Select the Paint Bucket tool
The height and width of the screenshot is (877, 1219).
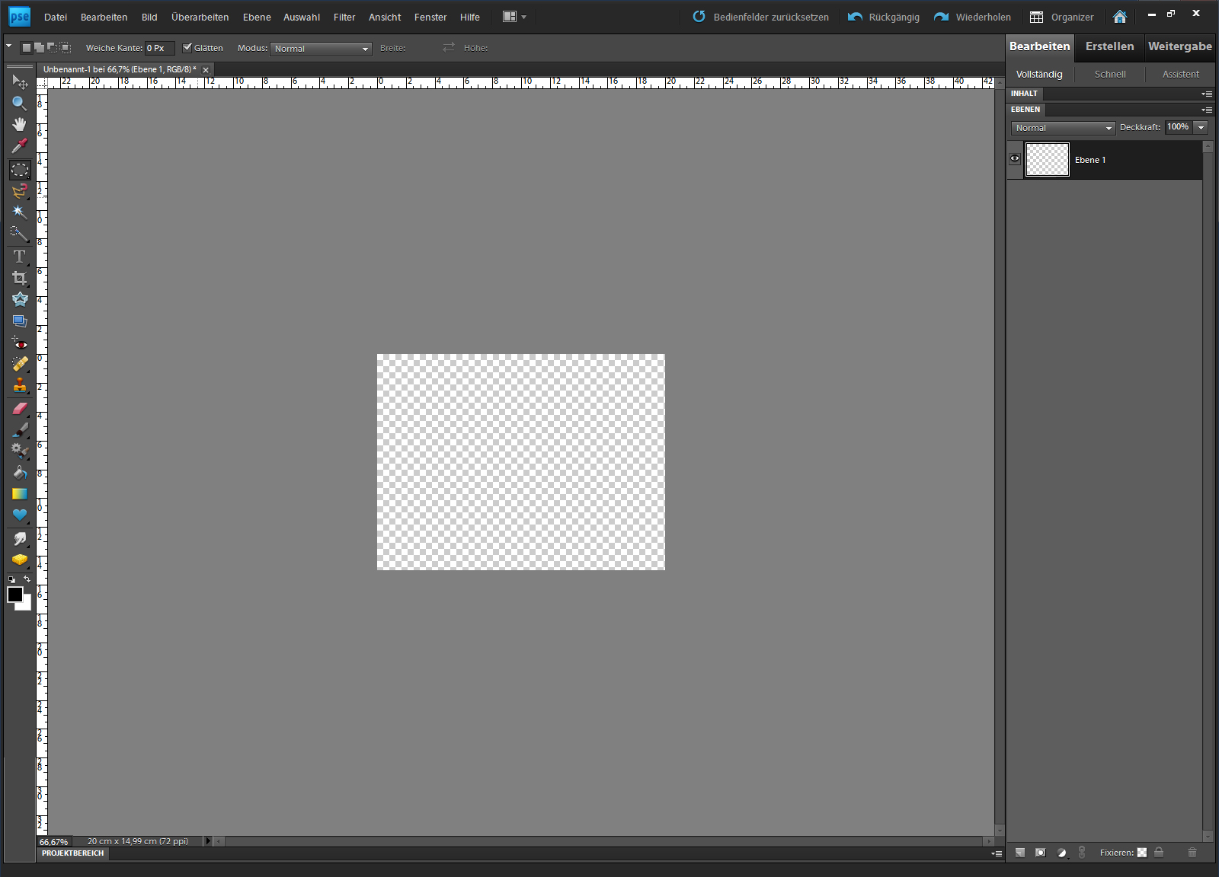tap(20, 473)
